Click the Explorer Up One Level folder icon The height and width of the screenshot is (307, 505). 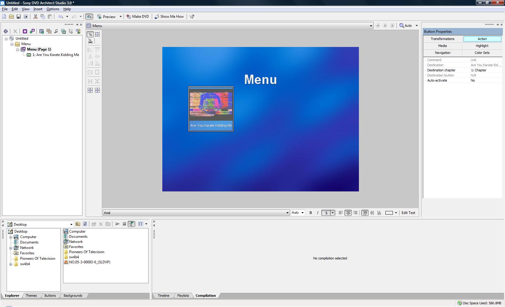tap(78, 224)
